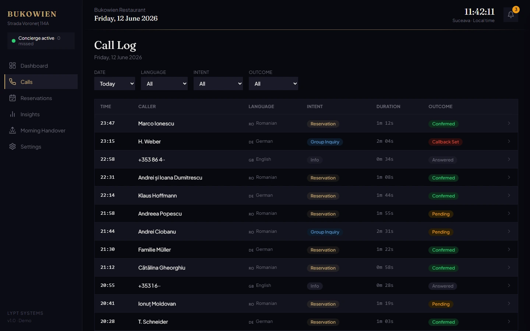This screenshot has width=530, height=331.
Task: Click caller number +353 1 6··
Action: click(x=149, y=286)
